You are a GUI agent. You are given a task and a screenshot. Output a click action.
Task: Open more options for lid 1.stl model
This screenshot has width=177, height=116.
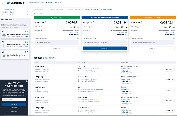28,52
